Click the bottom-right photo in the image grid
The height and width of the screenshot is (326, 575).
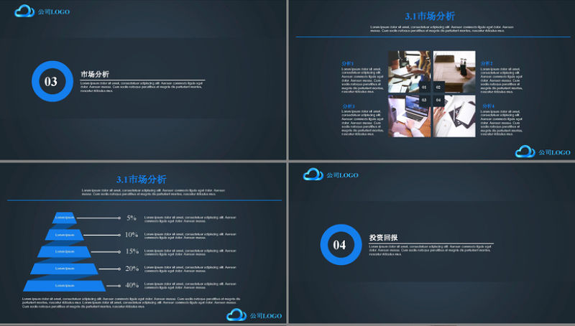click(456, 116)
